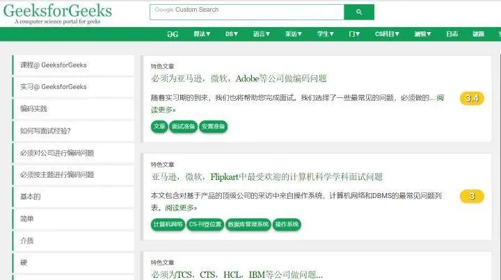This screenshot has width=501, height=280.
Task: Click the 文章 tag
Action: coord(159,126)
